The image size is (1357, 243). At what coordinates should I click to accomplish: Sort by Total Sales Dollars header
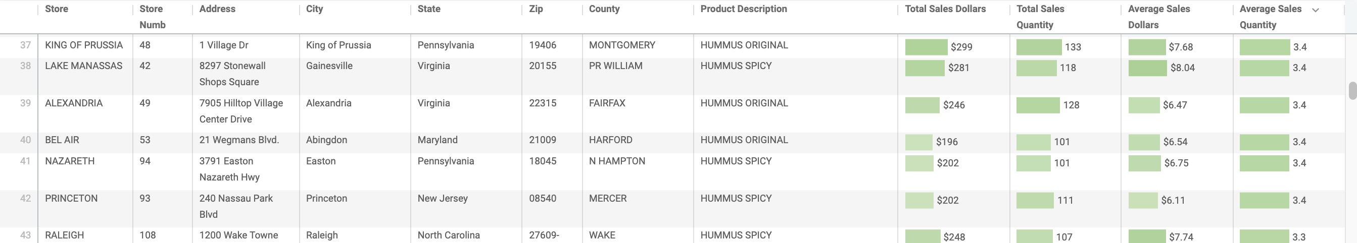coord(945,9)
